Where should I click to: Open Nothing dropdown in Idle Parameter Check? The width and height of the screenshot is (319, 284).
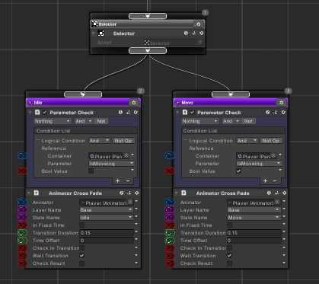pos(53,121)
